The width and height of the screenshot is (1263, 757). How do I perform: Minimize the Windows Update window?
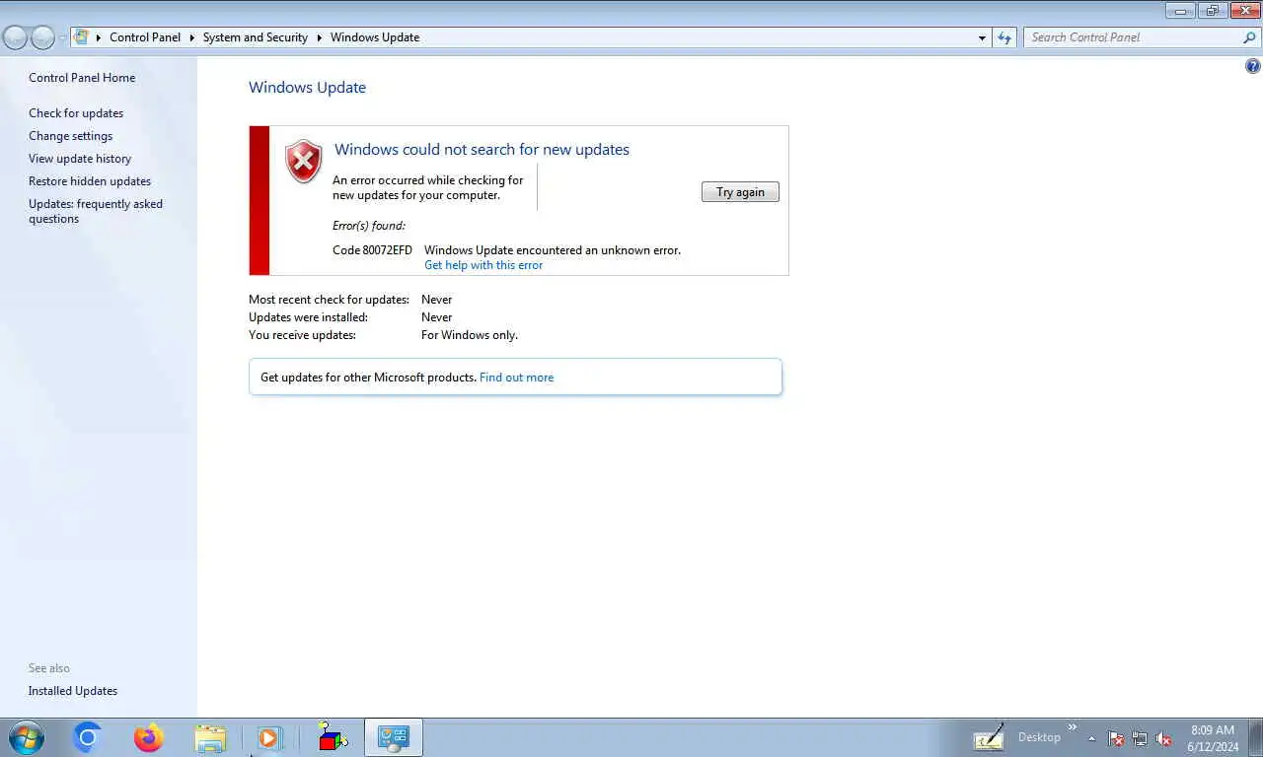coord(1180,11)
